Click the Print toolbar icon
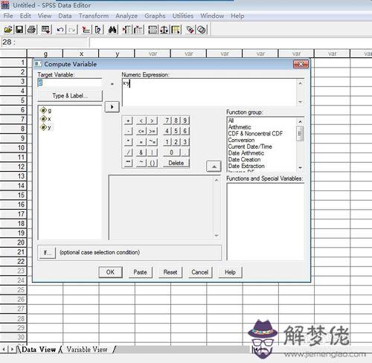Image resolution: width=372 pixels, height=363 pixels. coord(32,30)
